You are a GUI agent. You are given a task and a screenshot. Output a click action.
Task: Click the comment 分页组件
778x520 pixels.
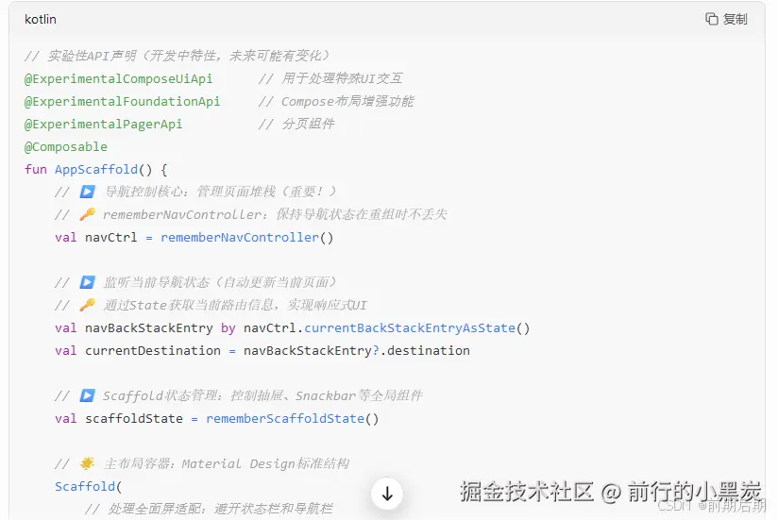click(x=296, y=124)
